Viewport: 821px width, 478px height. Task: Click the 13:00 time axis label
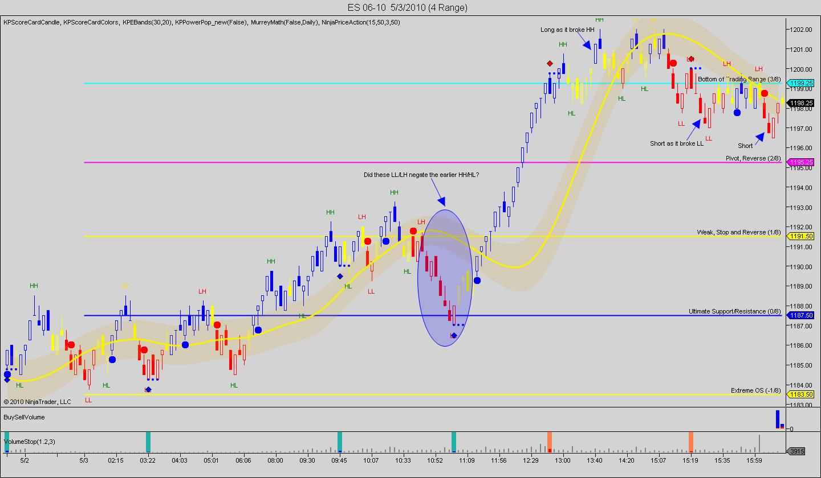563,460
